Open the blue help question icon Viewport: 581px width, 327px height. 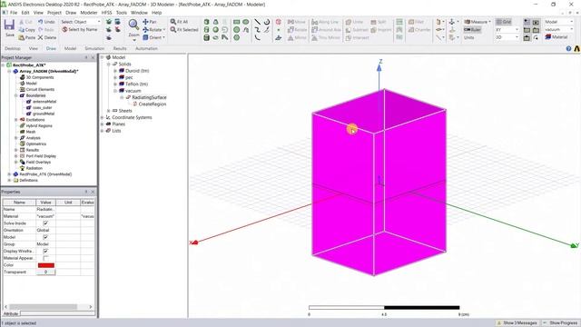point(569,48)
